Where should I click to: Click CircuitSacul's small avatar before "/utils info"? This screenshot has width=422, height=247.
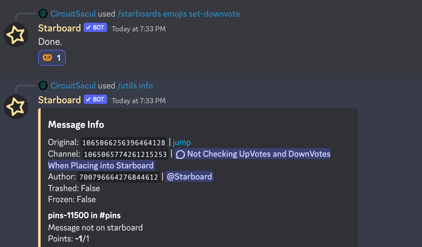coord(43,85)
